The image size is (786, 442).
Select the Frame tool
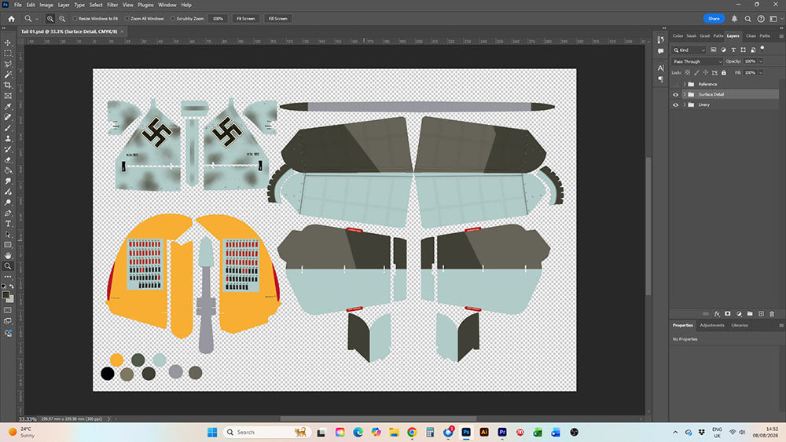8,96
